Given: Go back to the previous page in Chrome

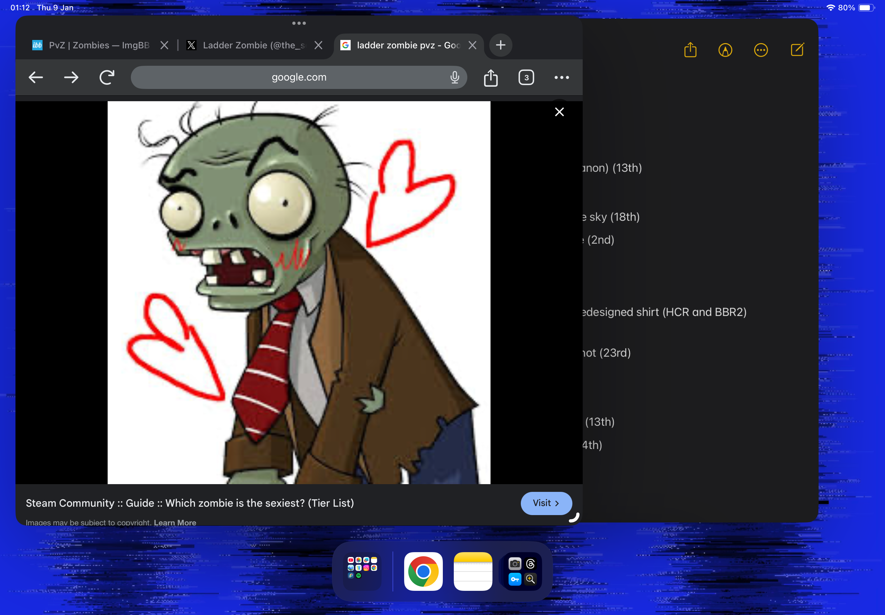Looking at the screenshot, I should coord(36,77).
